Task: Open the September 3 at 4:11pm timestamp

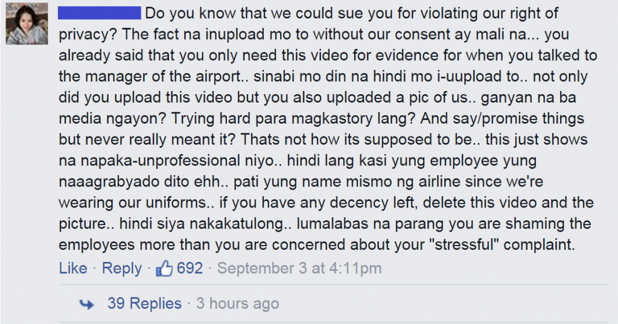Action: 299,268
